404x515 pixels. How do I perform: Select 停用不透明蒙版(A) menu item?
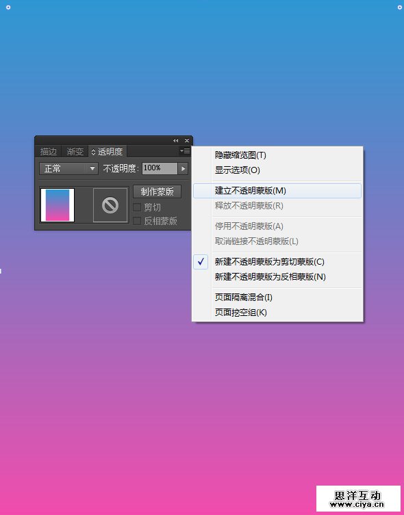click(x=277, y=226)
